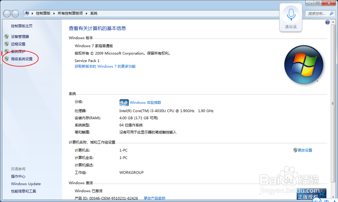This screenshot has width=338, height=202.
Task: Expand arrow before 所有控制面板项 in breadcrumb
Action: tap(54, 13)
